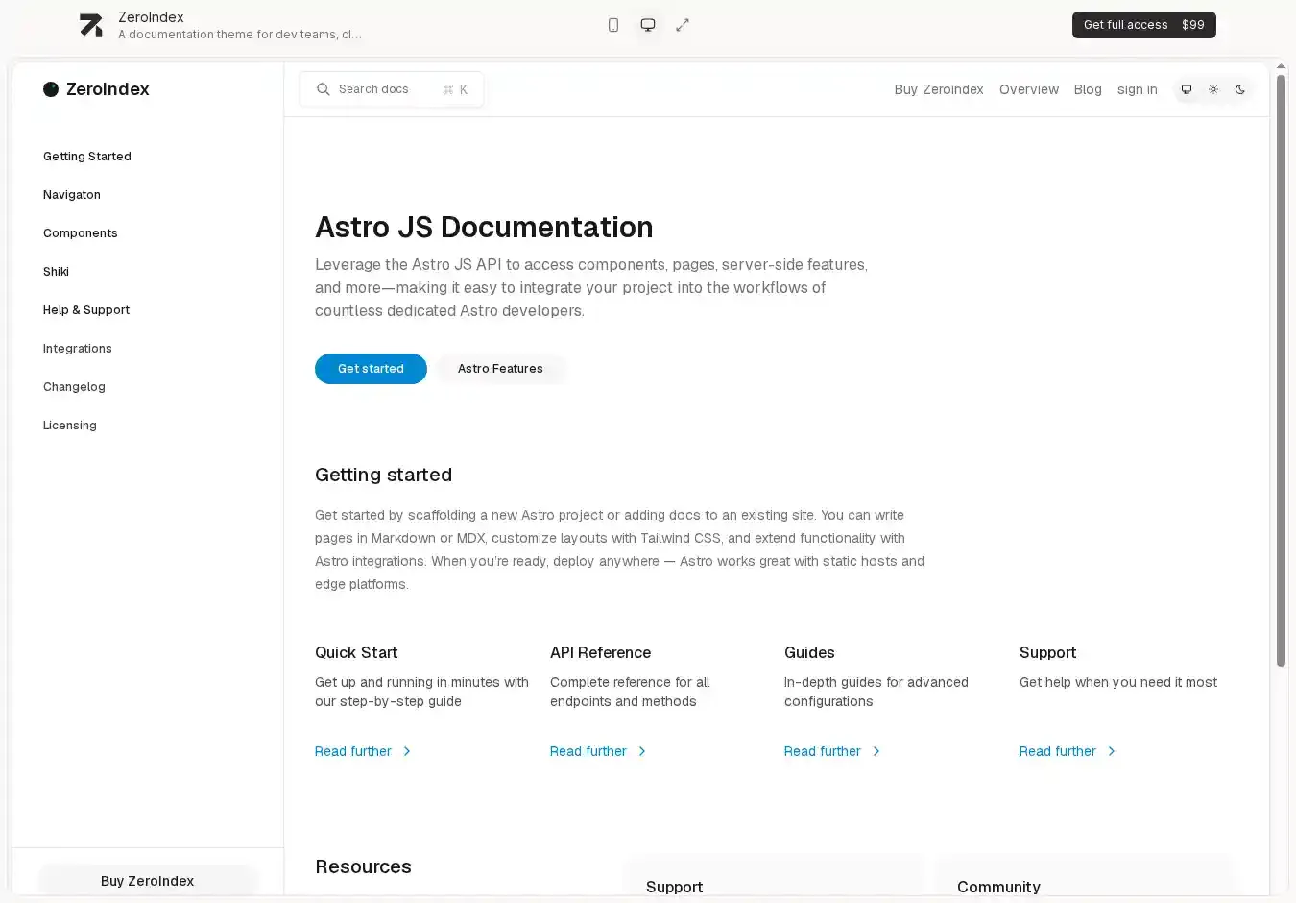
Task: Click the black circle ZeroIndex sidebar logo
Action: [51, 89]
